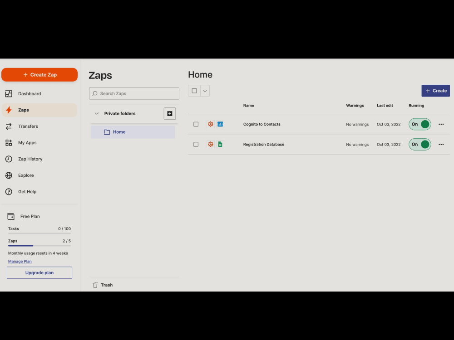The image size is (454, 340).
Task: Click the Google Sheets icon on Registration Database
Action: pyautogui.click(x=220, y=144)
